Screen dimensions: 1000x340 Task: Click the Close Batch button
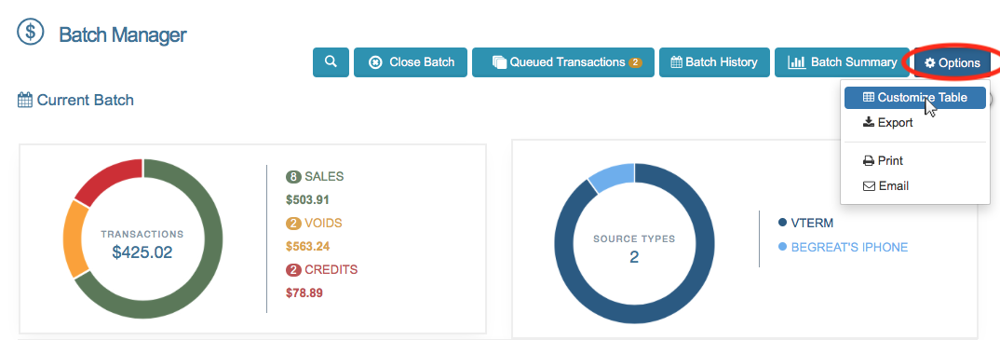411,62
